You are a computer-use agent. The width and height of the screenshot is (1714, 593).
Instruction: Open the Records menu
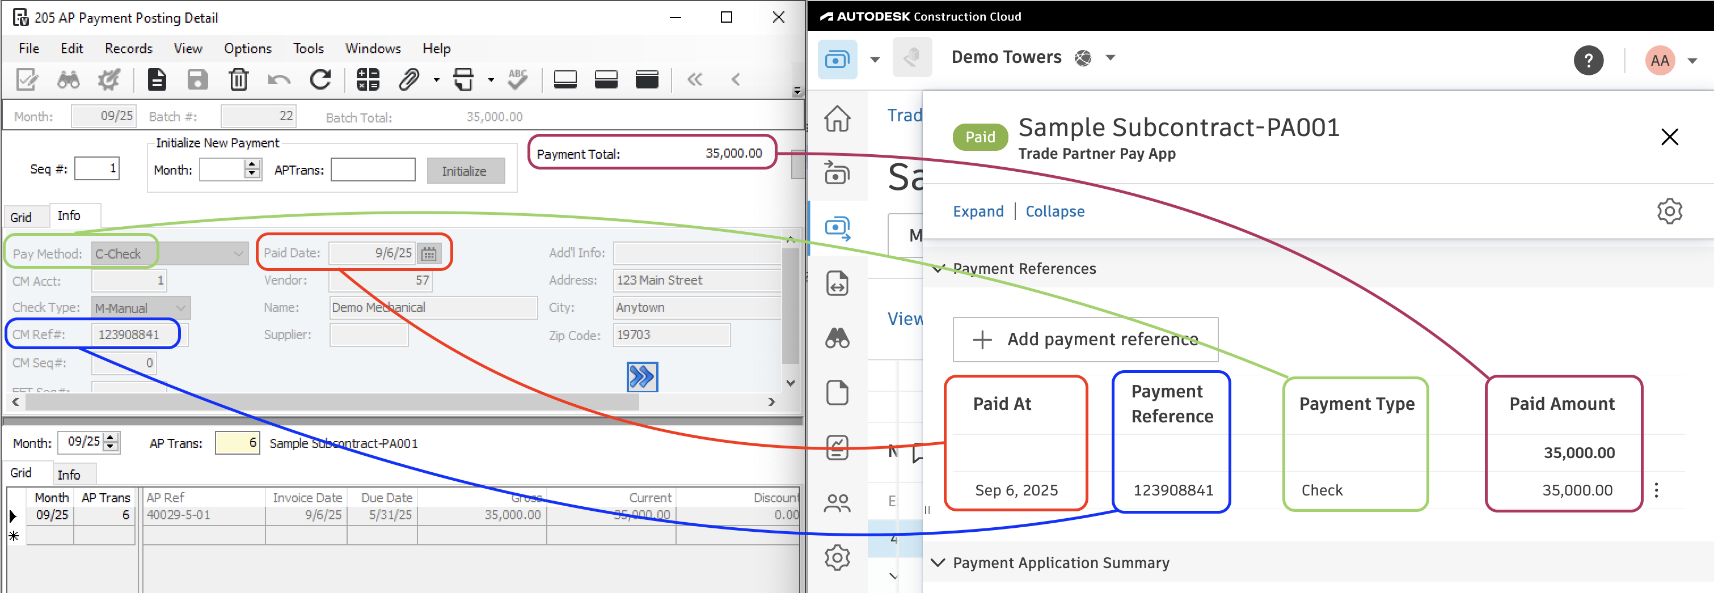pyautogui.click(x=128, y=49)
